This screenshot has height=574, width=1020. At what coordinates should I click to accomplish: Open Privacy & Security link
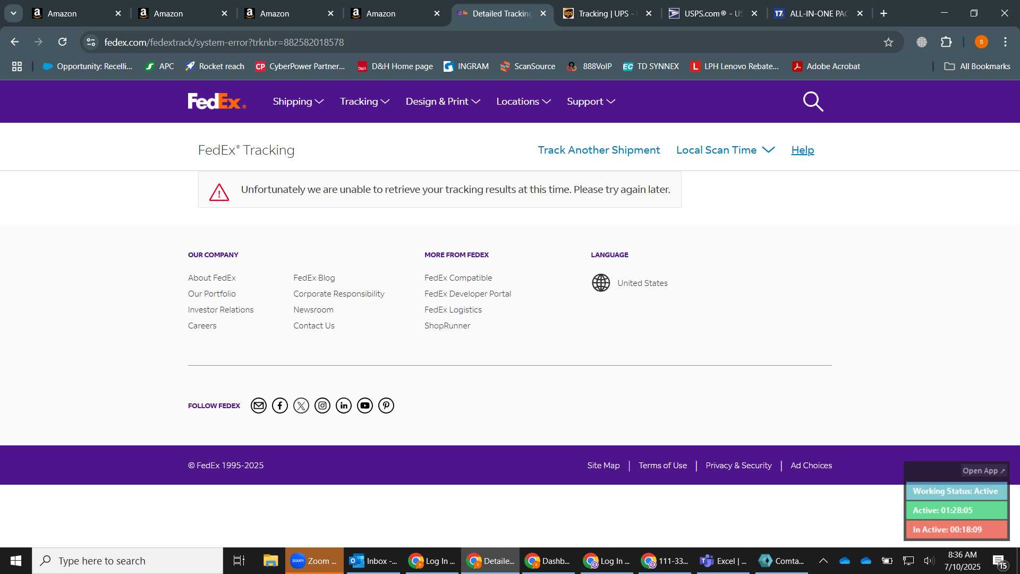[x=738, y=465]
